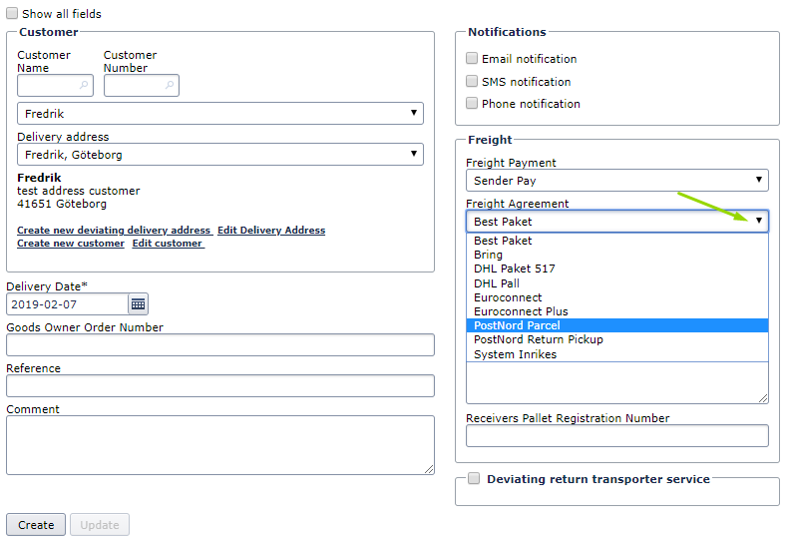Choose DHL Paket 517 option

pos(515,269)
